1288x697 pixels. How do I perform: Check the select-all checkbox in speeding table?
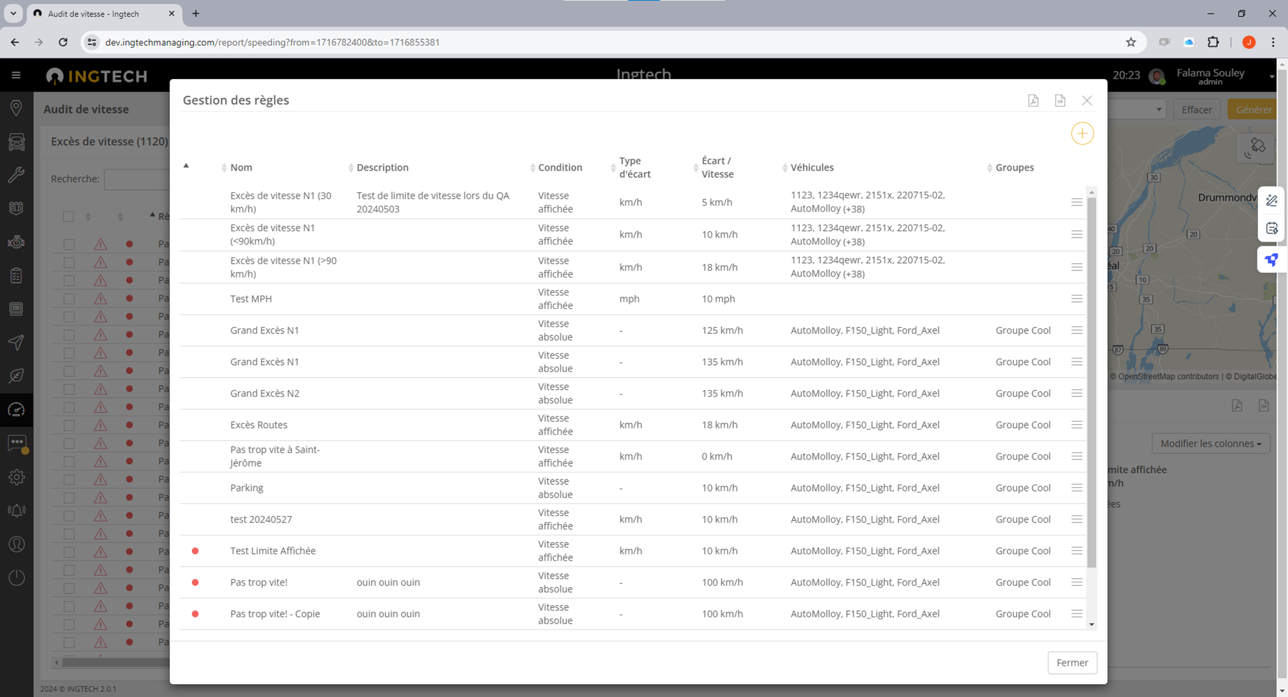68,216
